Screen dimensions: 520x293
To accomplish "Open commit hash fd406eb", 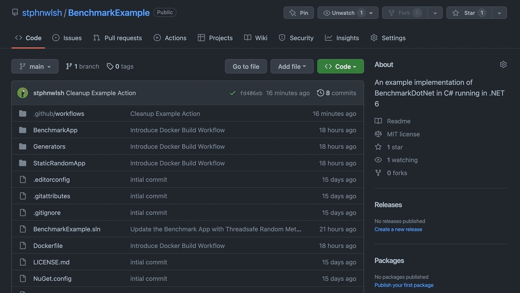I will point(251,93).
